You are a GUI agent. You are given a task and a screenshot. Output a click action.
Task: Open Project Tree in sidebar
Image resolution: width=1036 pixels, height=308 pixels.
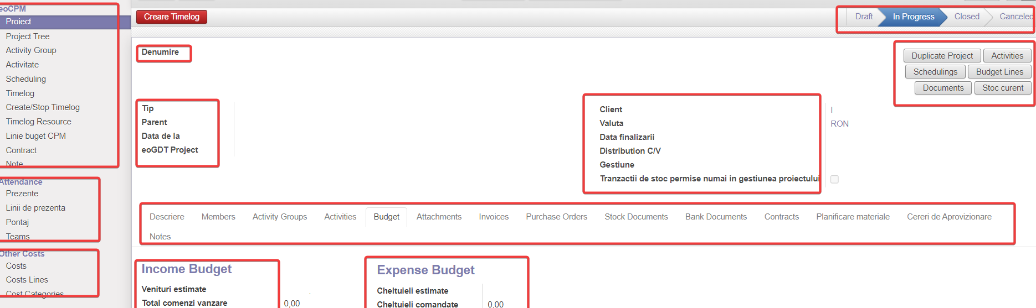28,36
